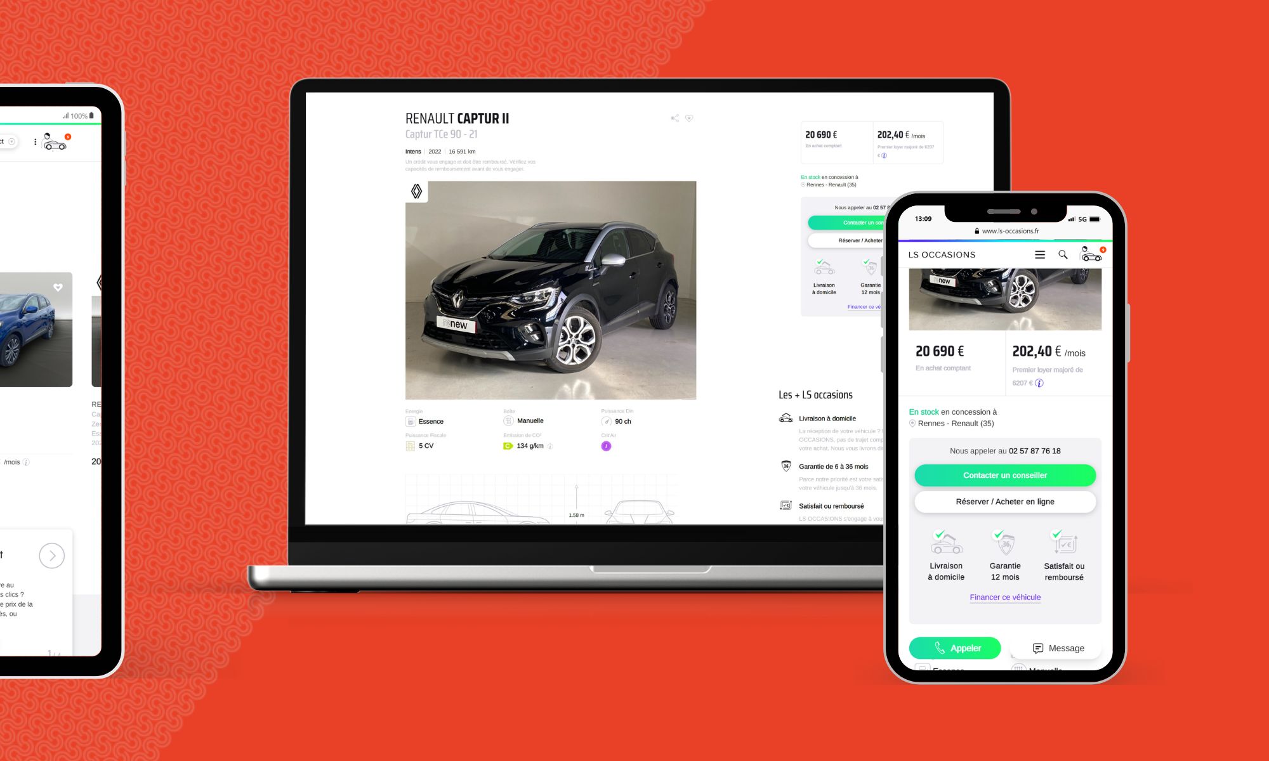Click the 'Appeler' call button on mobile
This screenshot has height=761, width=1269.
point(954,647)
